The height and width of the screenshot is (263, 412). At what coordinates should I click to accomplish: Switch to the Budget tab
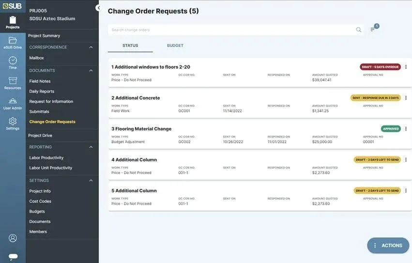click(175, 46)
